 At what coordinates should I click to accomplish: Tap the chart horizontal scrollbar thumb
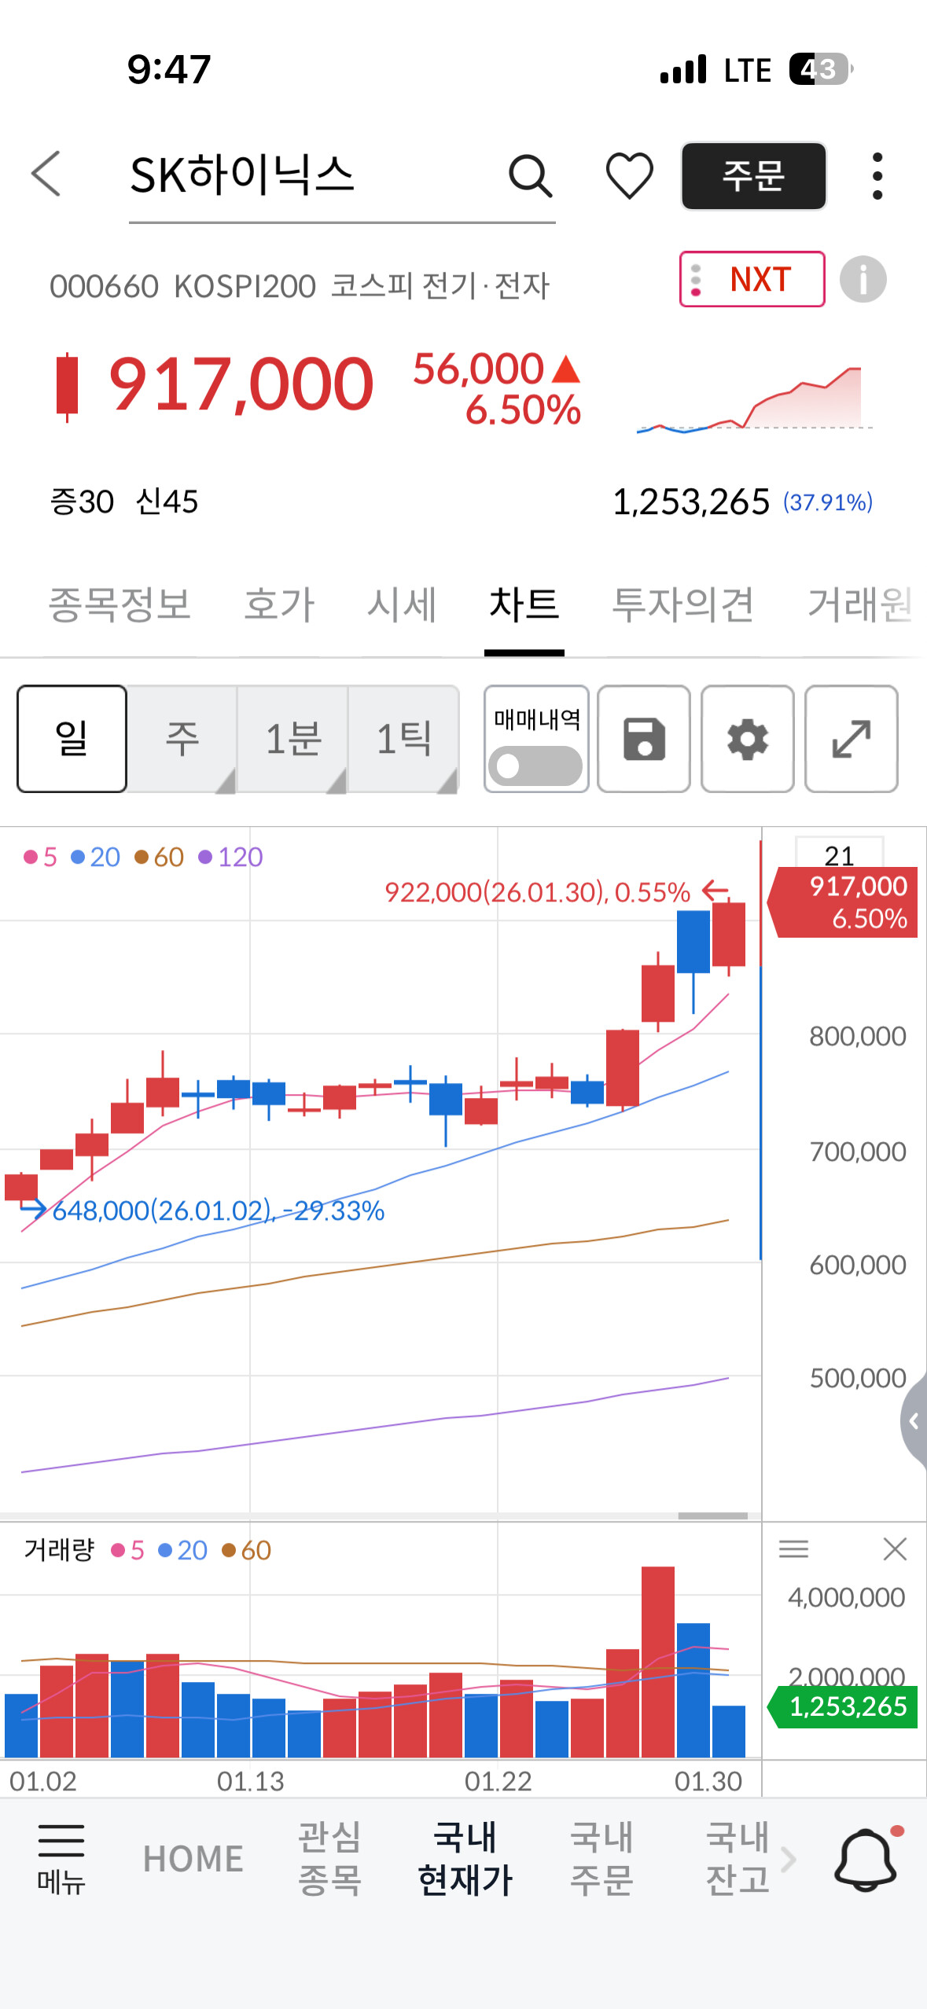point(712,1516)
